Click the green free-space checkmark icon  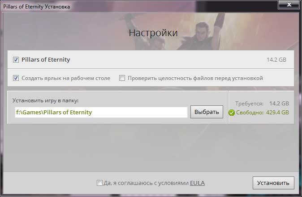(232, 113)
